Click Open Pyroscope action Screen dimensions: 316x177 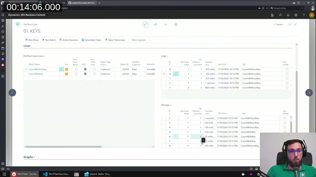(x=115, y=40)
